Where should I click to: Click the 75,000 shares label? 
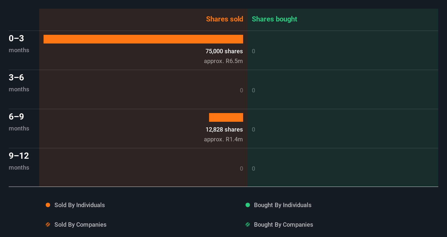tap(224, 51)
